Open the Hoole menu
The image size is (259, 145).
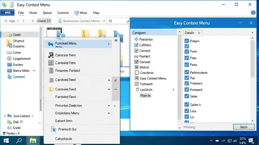(33, 13)
